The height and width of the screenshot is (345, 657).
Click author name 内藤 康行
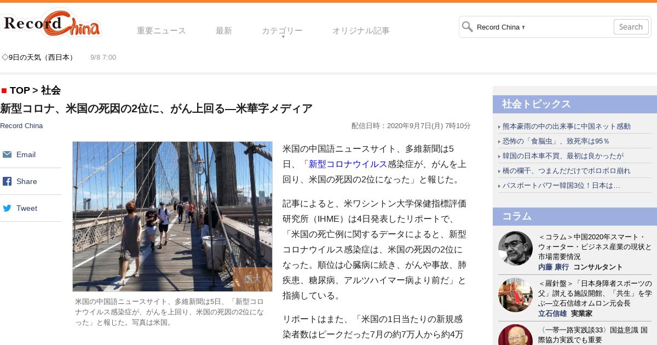click(554, 267)
